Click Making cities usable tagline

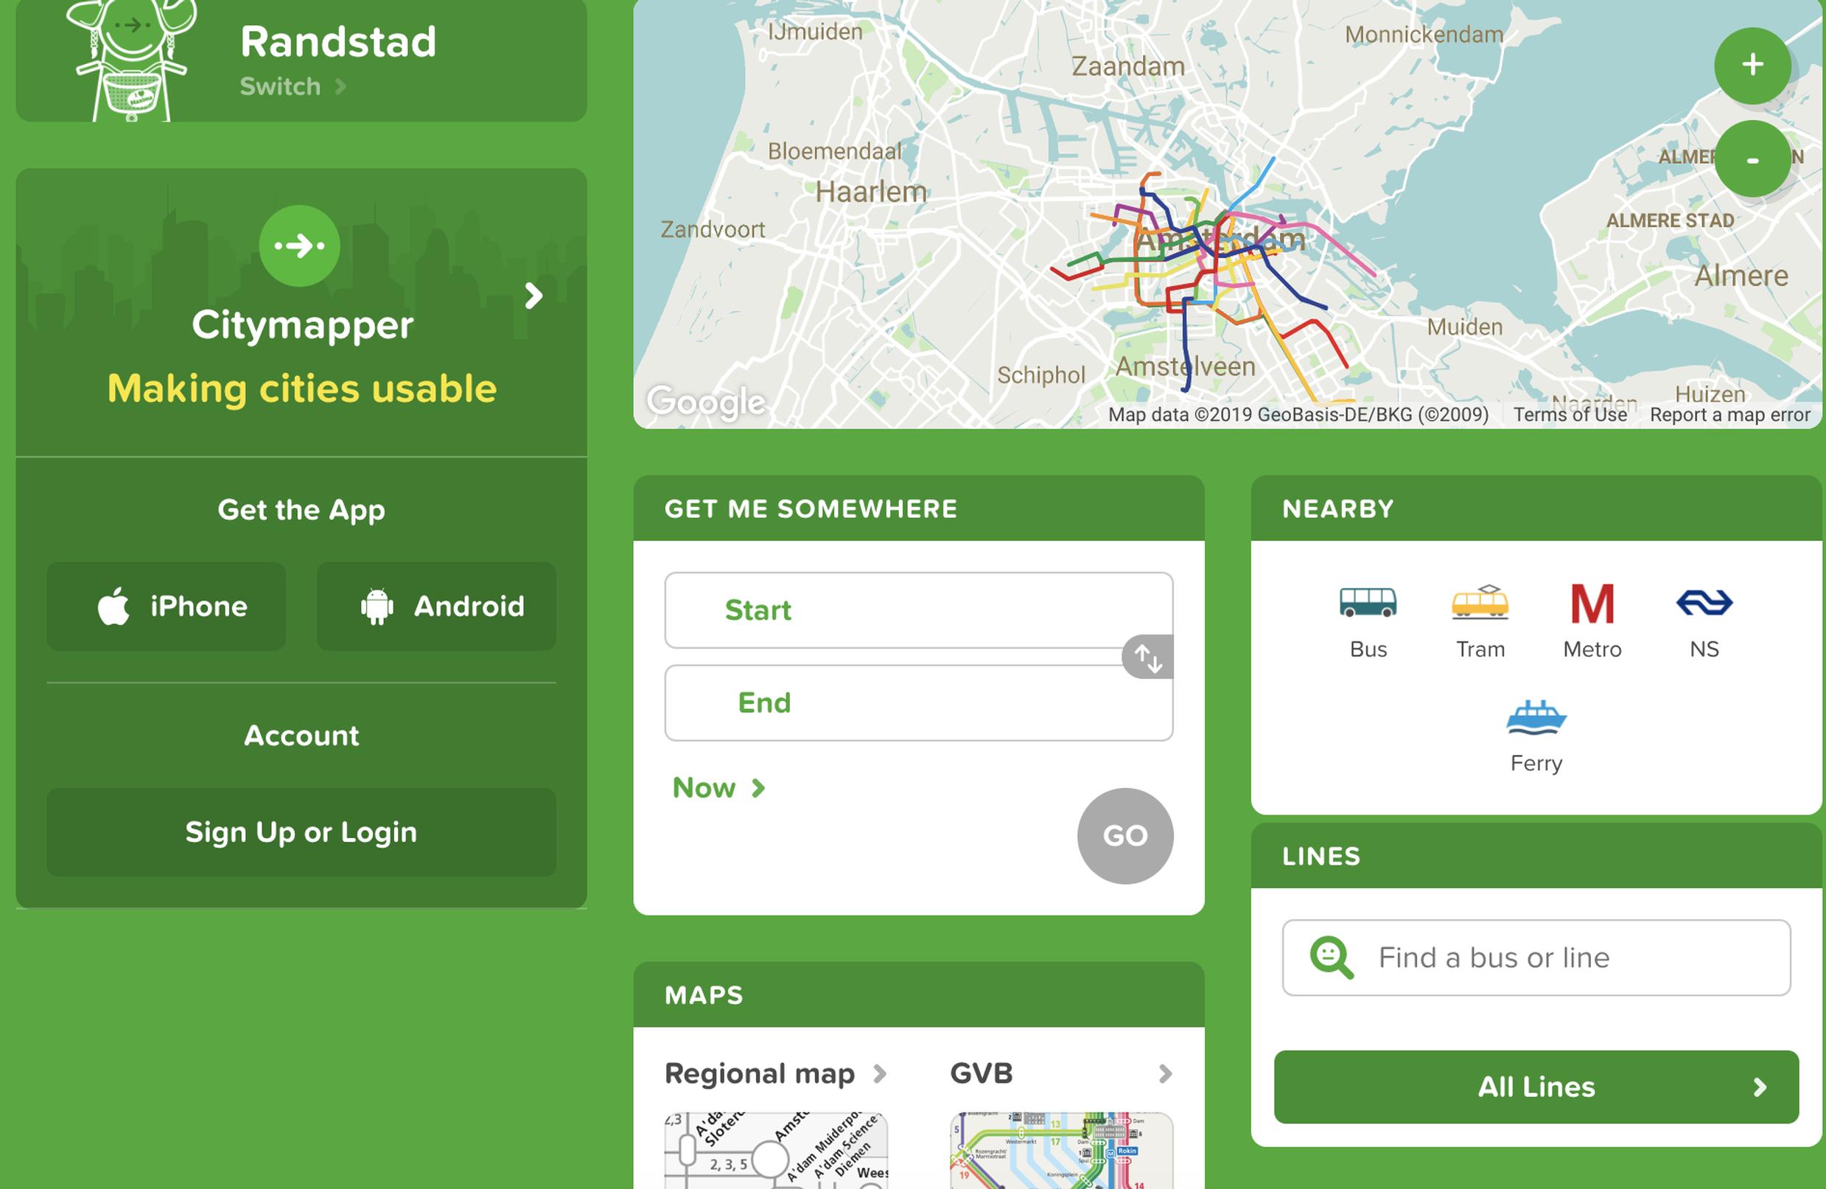pos(301,388)
